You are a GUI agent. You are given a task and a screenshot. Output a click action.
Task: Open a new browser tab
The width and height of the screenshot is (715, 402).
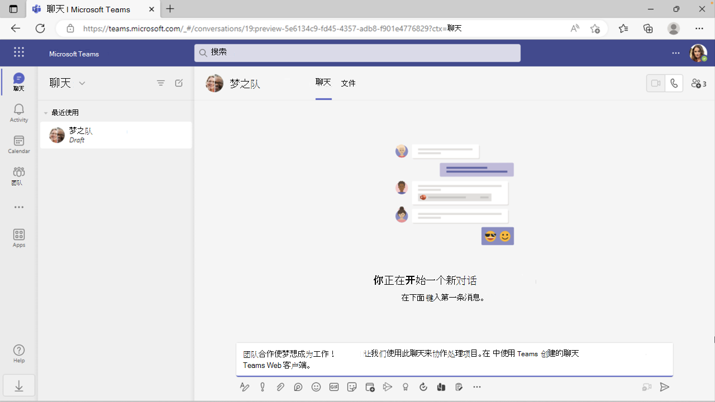coord(170,9)
